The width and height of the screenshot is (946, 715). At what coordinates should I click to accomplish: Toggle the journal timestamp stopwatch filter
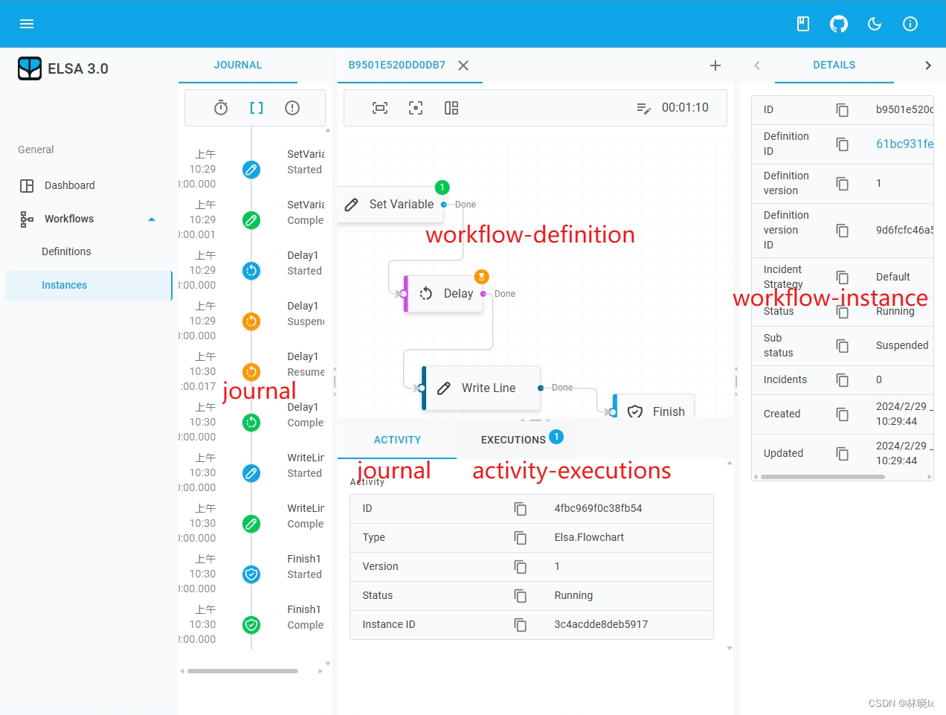tap(221, 108)
